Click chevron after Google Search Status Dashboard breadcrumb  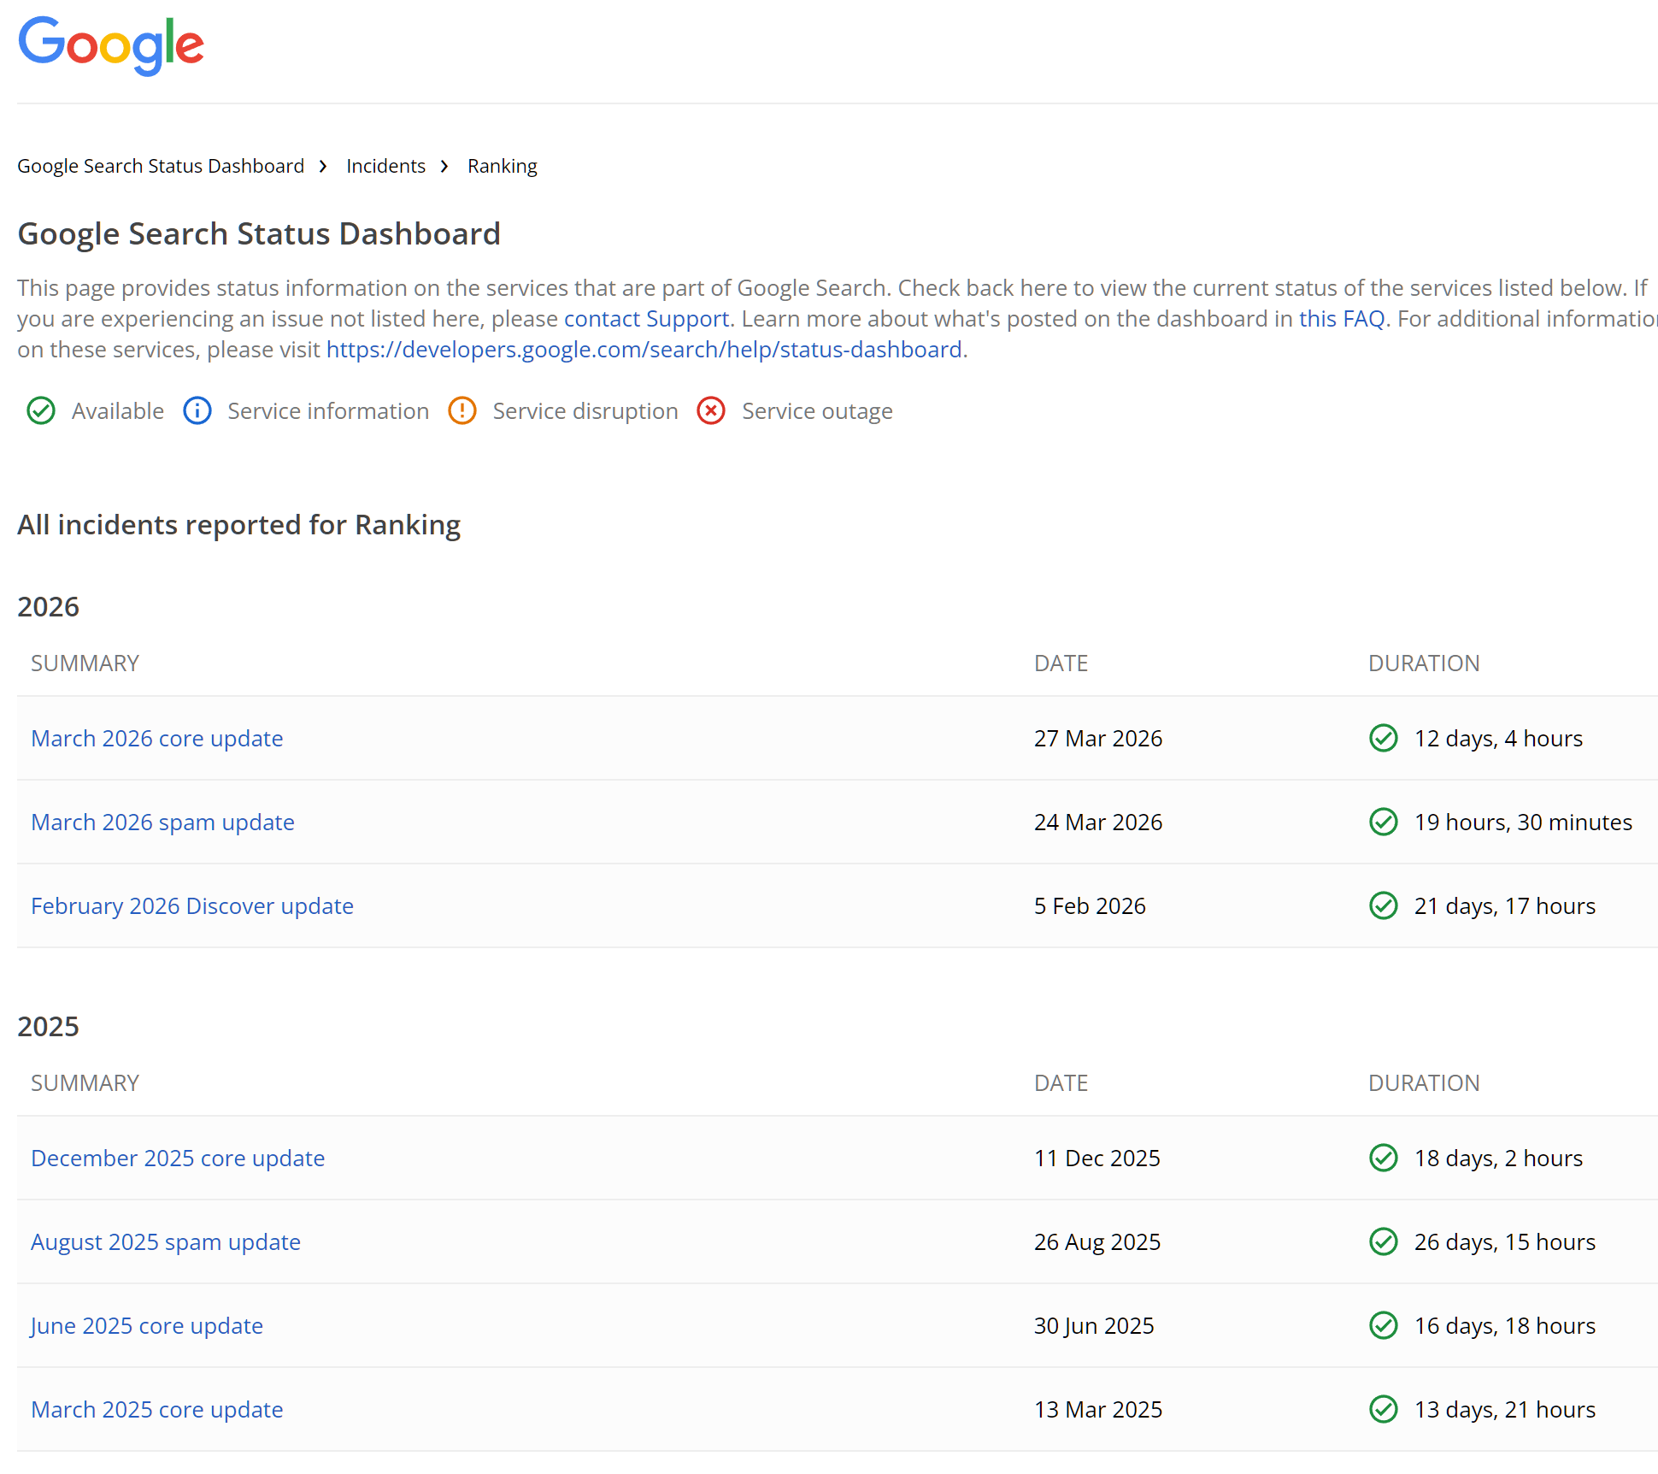pos(323,166)
